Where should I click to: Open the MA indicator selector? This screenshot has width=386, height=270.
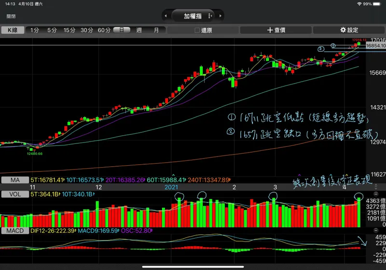[x=15, y=180]
